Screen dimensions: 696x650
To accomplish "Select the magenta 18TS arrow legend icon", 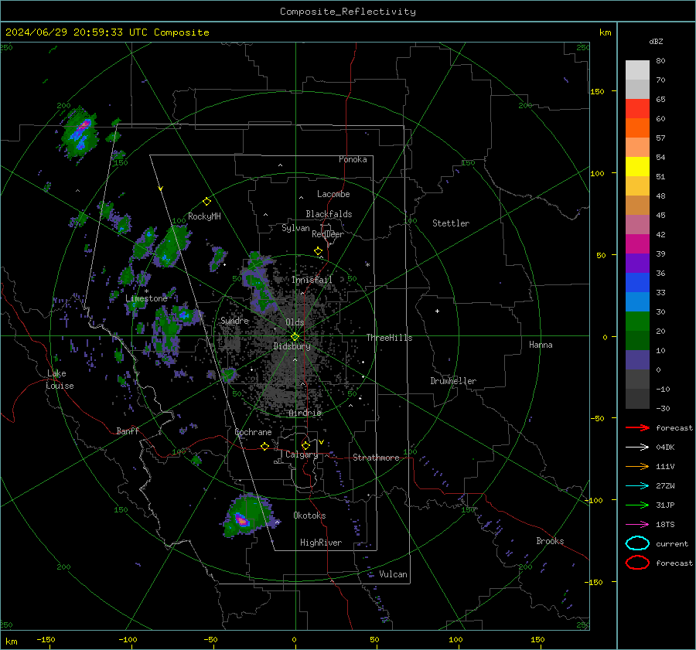I will pyautogui.click(x=637, y=525).
